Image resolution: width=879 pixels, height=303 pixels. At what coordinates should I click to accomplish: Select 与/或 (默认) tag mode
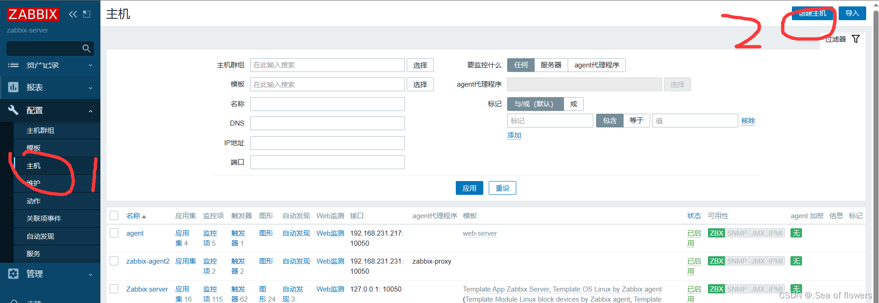535,104
